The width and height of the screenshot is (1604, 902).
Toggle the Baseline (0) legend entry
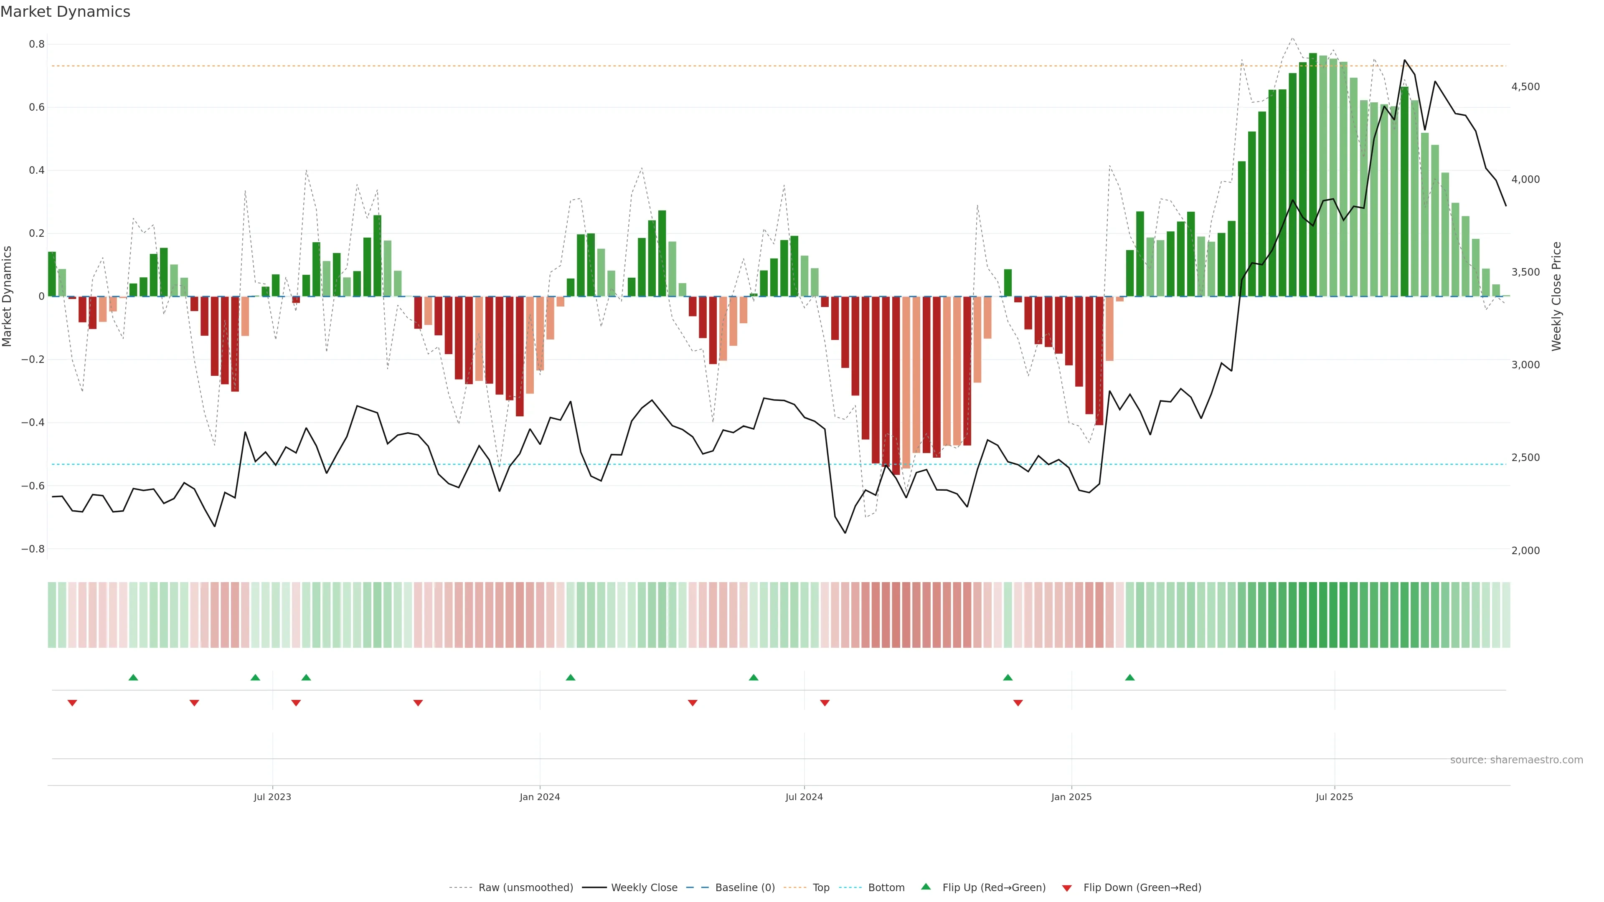tap(745, 888)
